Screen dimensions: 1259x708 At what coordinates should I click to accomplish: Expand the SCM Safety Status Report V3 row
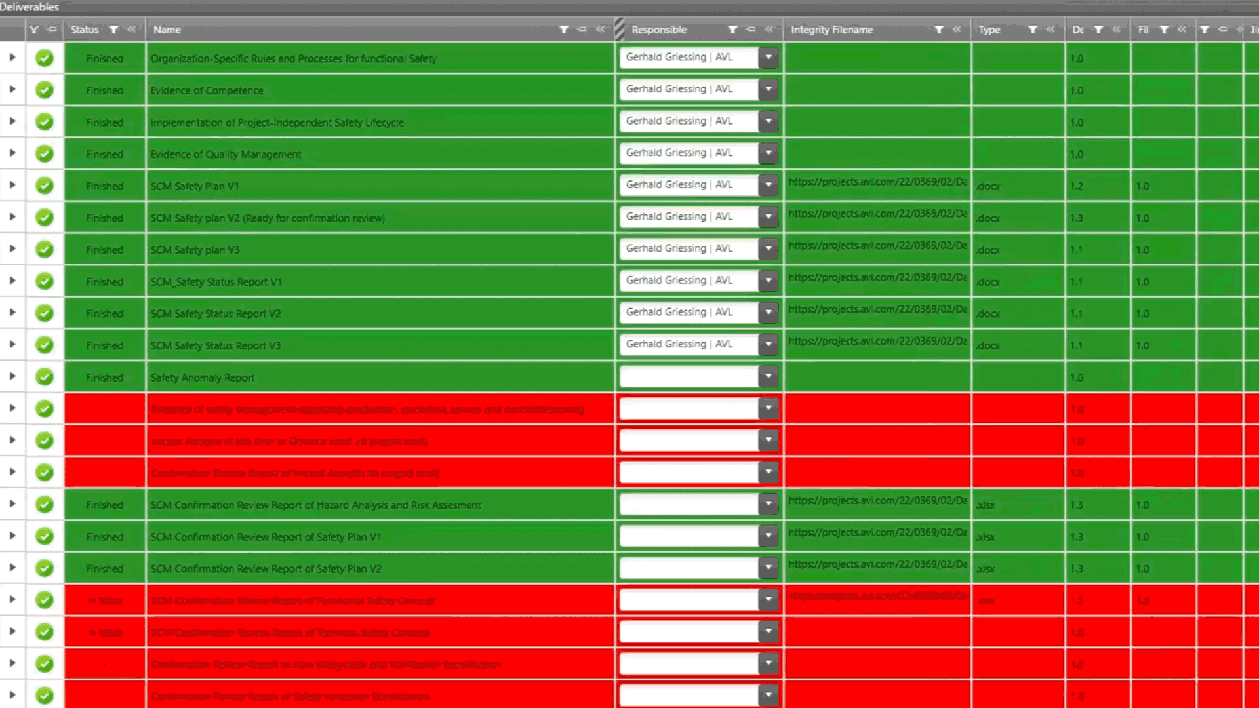tap(12, 345)
